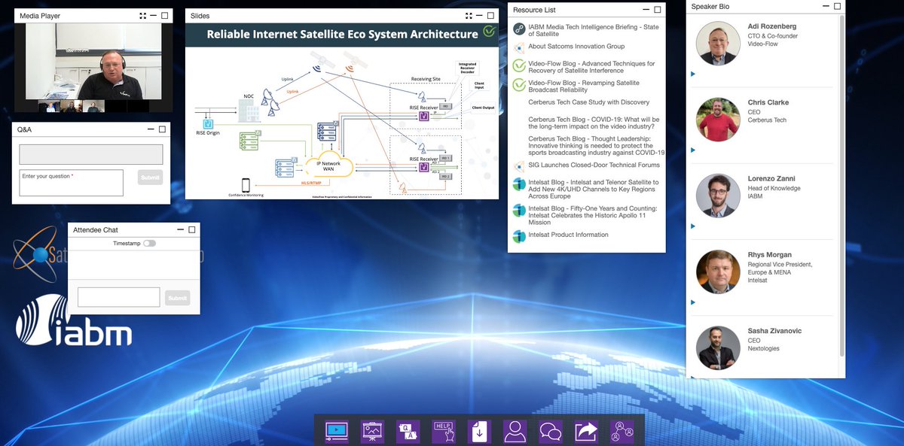The width and height of the screenshot is (904, 446).
Task: Click link icon beside IABM Media Tech Briefing
Action: [x=519, y=29]
